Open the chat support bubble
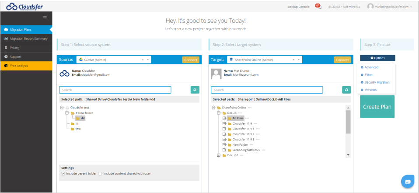This screenshot has width=419, height=193. [x=408, y=182]
